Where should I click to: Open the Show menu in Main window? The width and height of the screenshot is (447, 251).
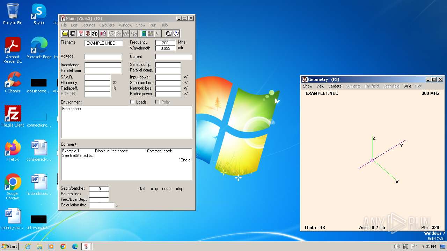(141, 25)
